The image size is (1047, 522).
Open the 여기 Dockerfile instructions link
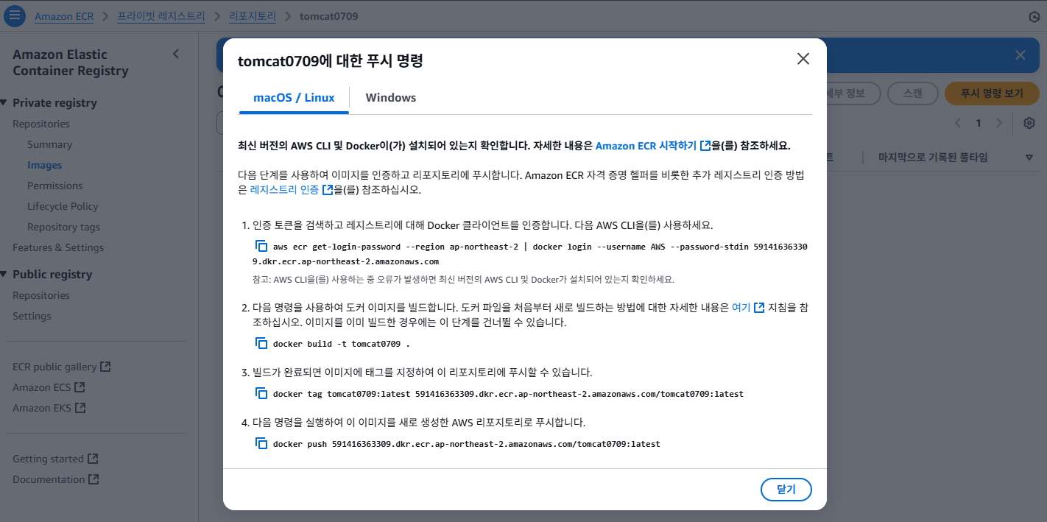[747, 308]
